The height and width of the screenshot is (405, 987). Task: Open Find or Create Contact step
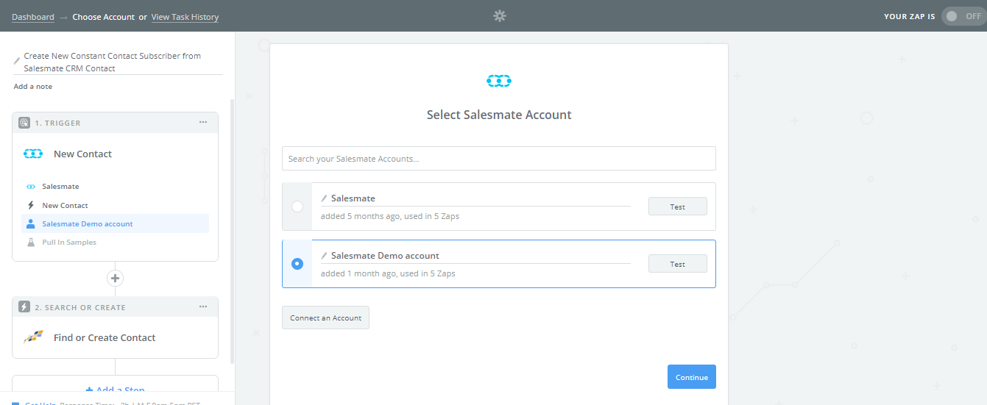[x=105, y=337]
